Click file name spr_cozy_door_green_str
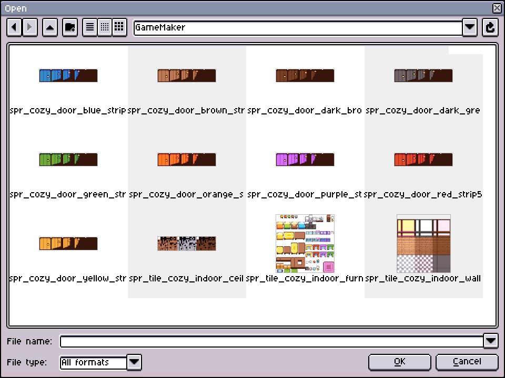 [x=68, y=194]
